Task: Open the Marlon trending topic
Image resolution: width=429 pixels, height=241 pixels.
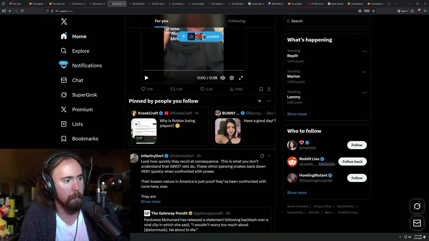Action: point(294,76)
